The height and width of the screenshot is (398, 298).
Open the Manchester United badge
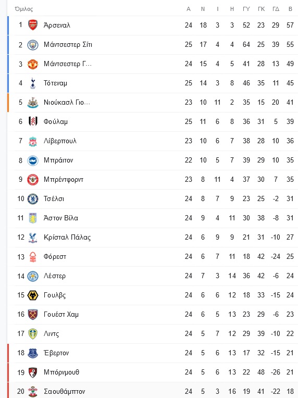point(33,64)
